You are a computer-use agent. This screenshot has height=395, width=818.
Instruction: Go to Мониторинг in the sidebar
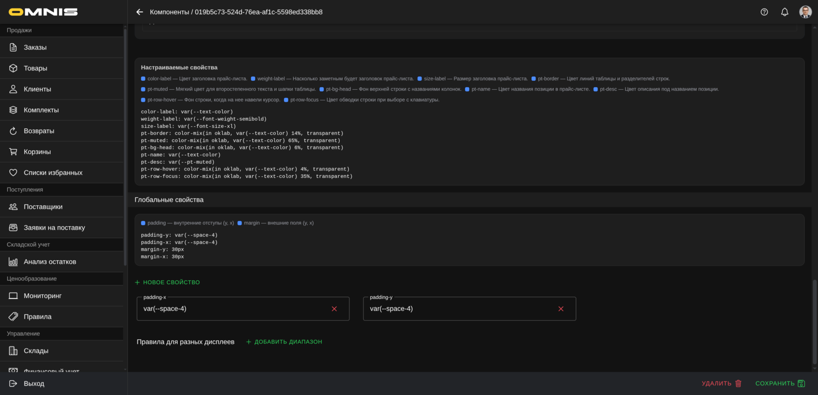click(x=43, y=296)
